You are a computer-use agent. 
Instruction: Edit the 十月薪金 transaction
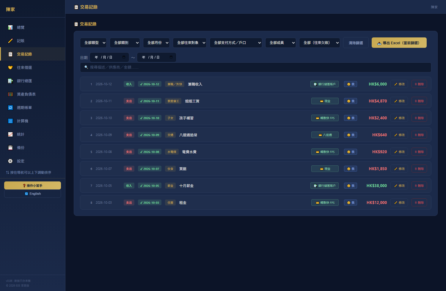tap(399, 186)
